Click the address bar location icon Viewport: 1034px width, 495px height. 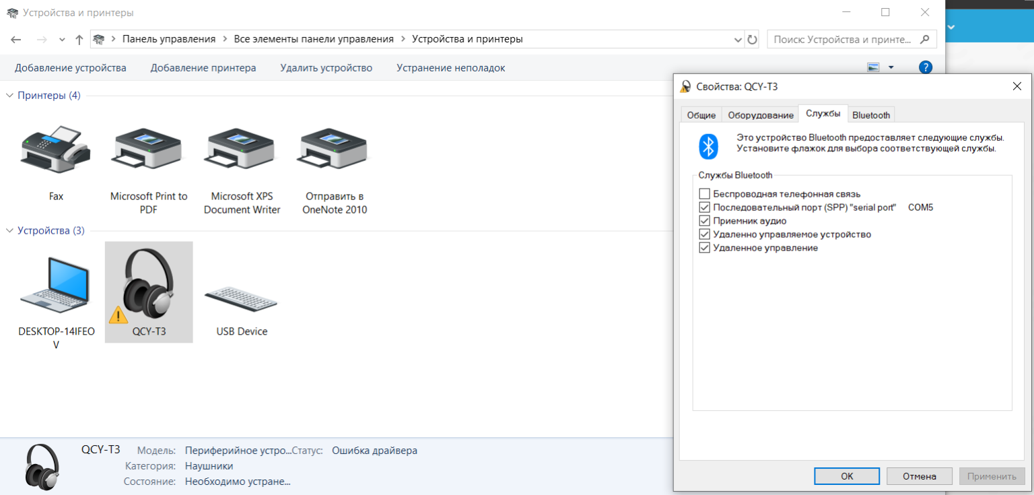coord(99,39)
